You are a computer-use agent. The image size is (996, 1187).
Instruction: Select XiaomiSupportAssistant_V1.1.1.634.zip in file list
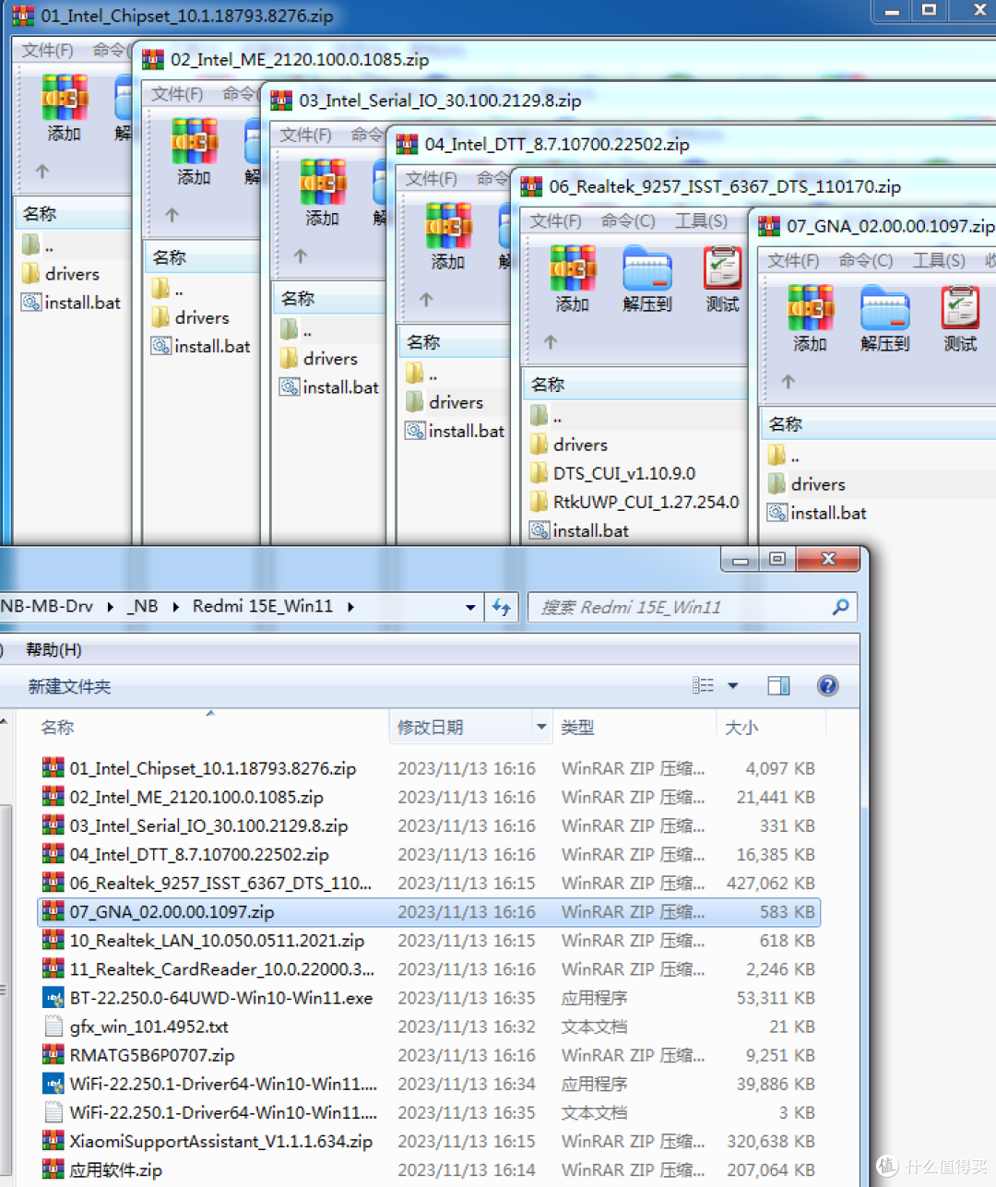pos(429,1141)
